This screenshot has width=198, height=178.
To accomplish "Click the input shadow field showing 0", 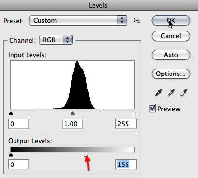I will tap(19, 124).
